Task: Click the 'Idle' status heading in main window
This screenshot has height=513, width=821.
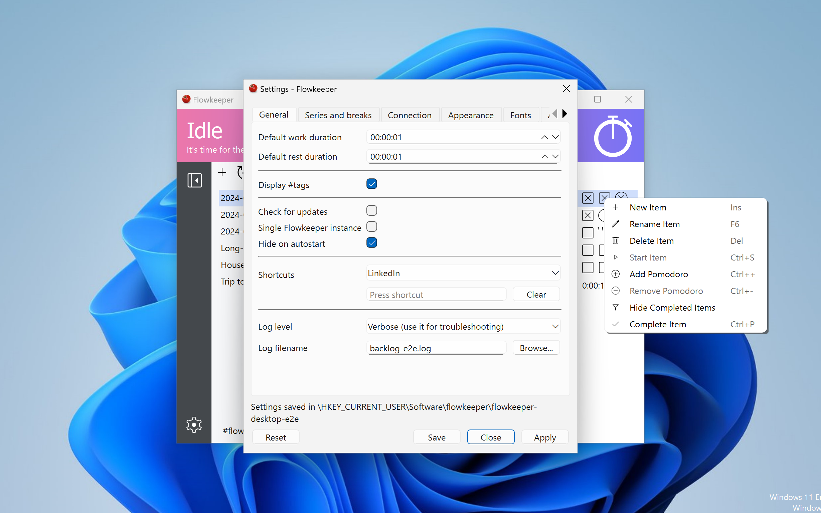Action: point(204,131)
